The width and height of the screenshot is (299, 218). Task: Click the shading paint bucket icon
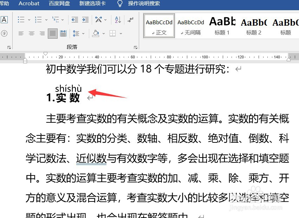pos(96,33)
